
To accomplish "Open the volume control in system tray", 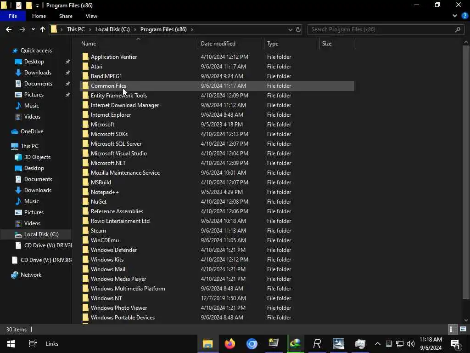I will point(411,344).
